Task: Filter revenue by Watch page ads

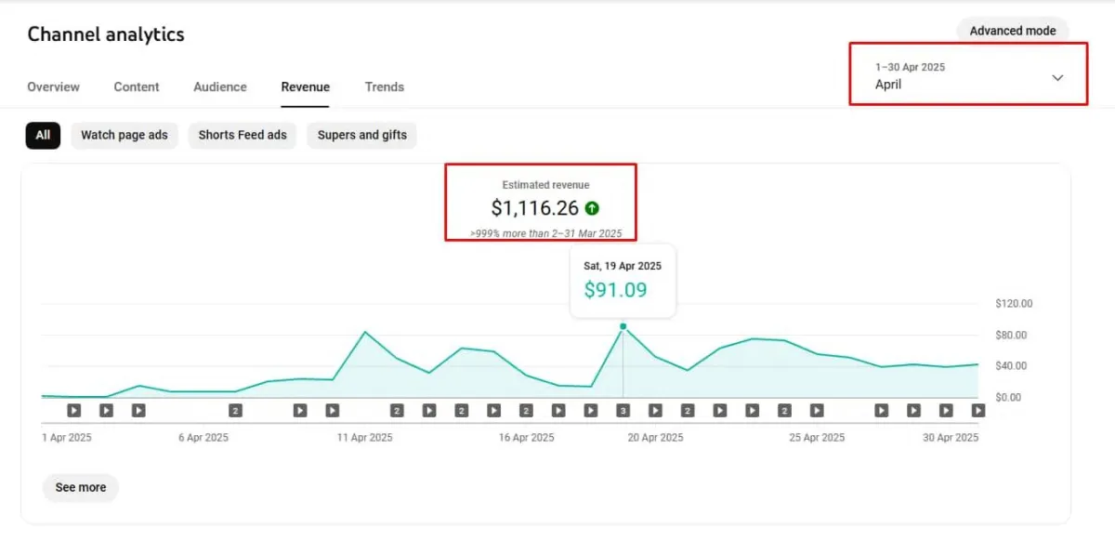Action: pos(125,135)
